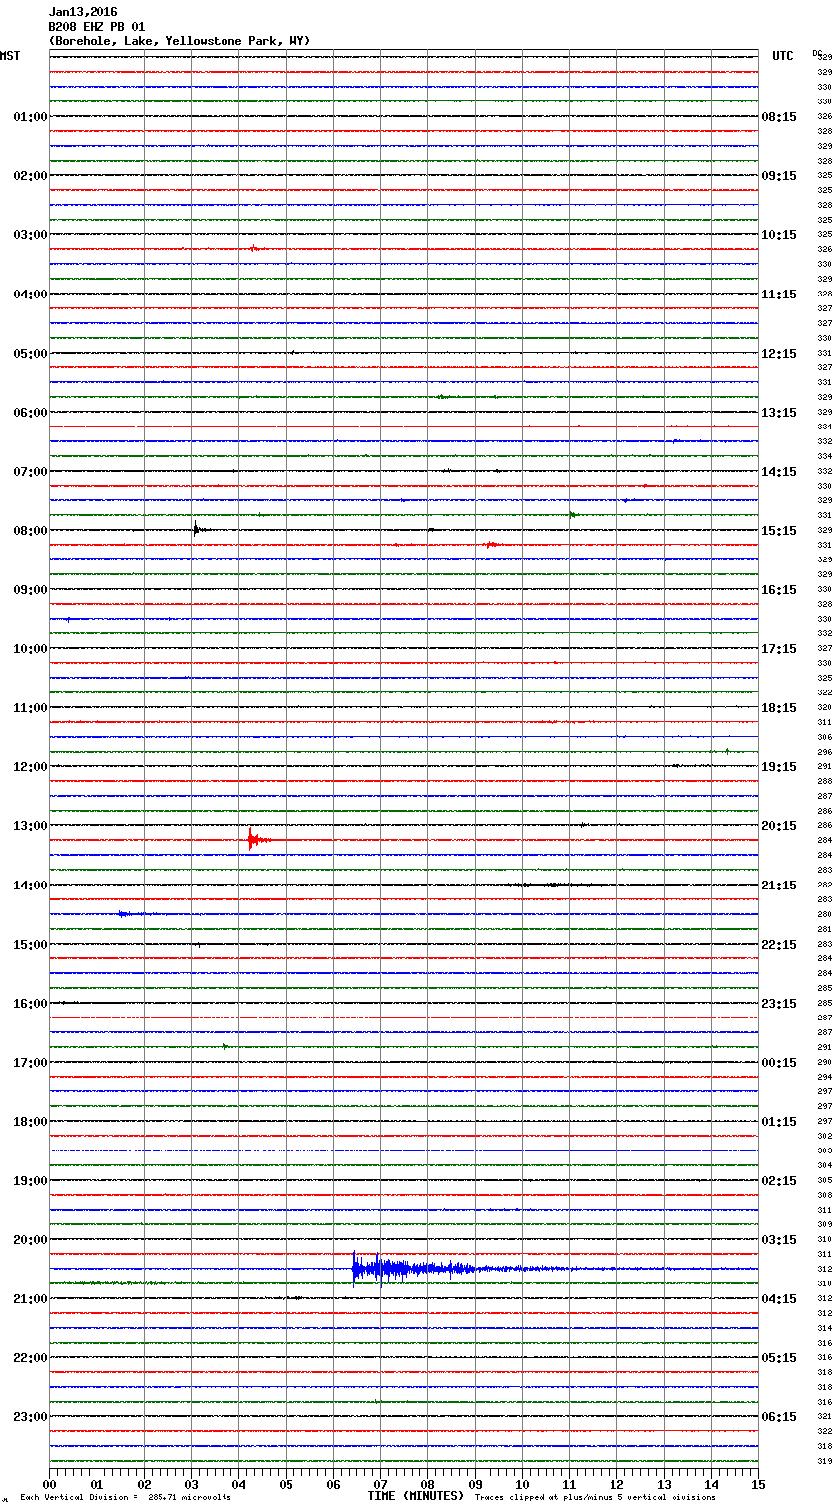837x1511 pixels.
Task: Click the green blip before 08:00 near minute 11
Action: [x=572, y=514]
